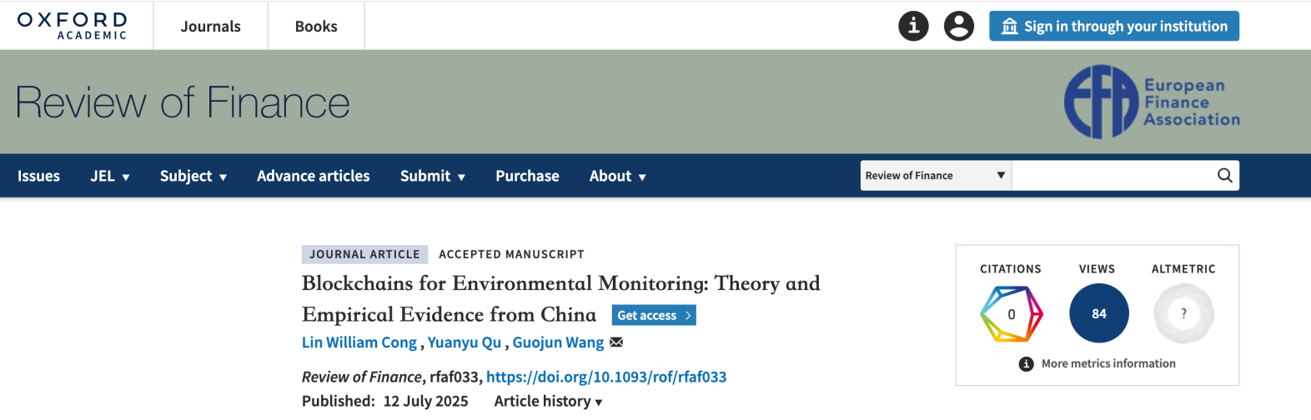
Task: Open the article DOI link
Action: (x=606, y=377)
